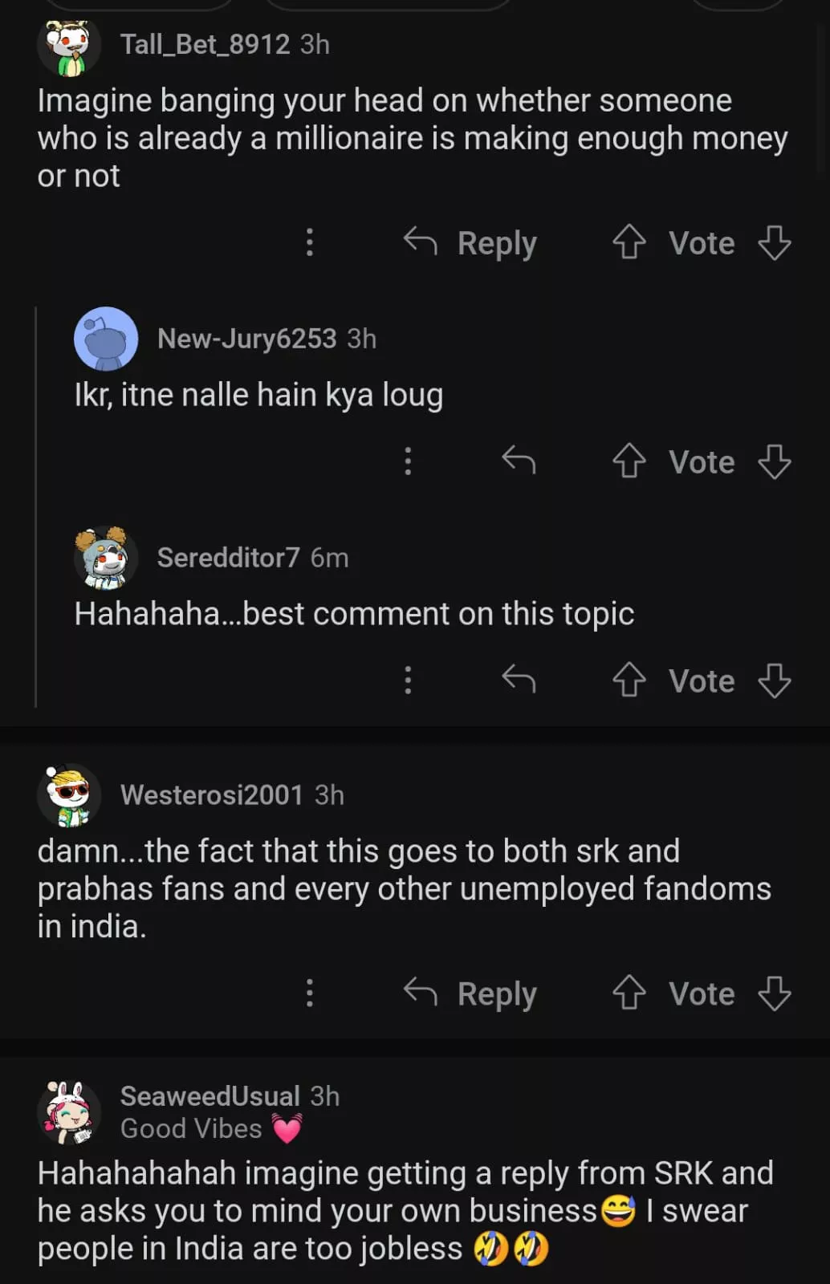Upvote Tall_Bet_8912's comment
The width and height of the screenshot is (830, 1284).
coord(629,242)
